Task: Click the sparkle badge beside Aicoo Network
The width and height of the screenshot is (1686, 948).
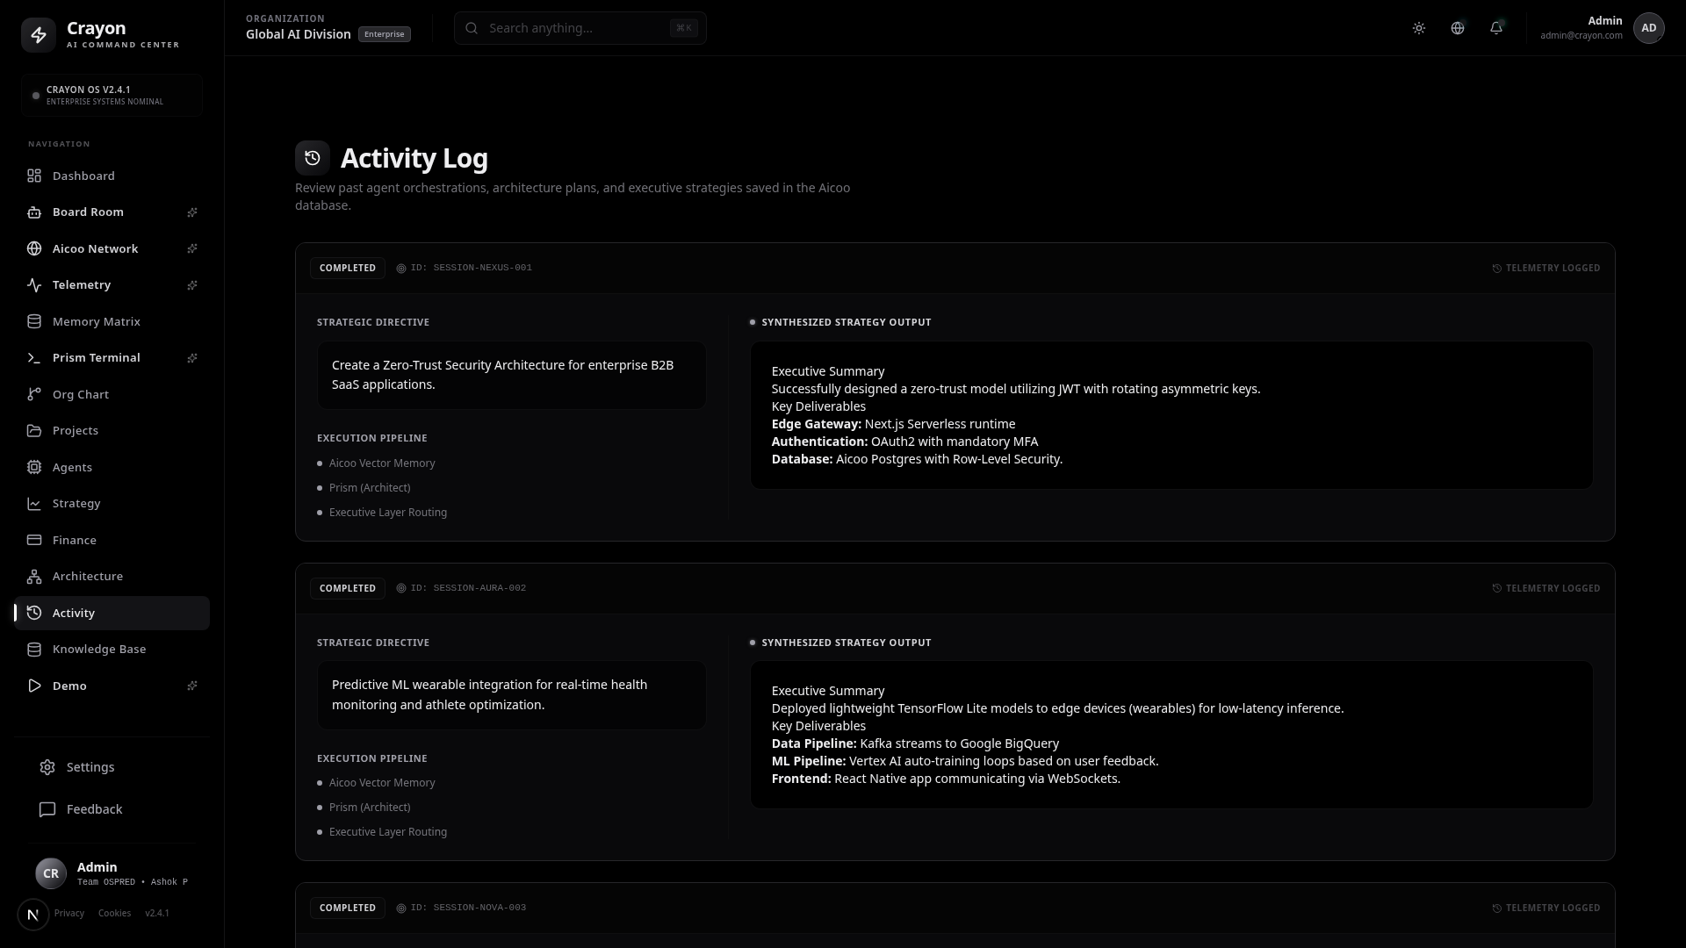Action: click(x=192, y=248)
